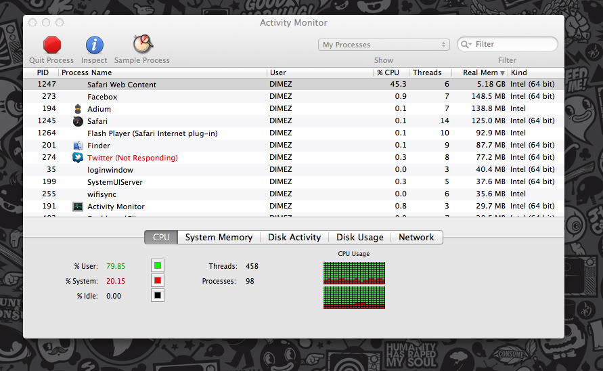Screen dimensions: 603x371
Task: Click the Safari compass icon in list
Action: tap(78, 121)
